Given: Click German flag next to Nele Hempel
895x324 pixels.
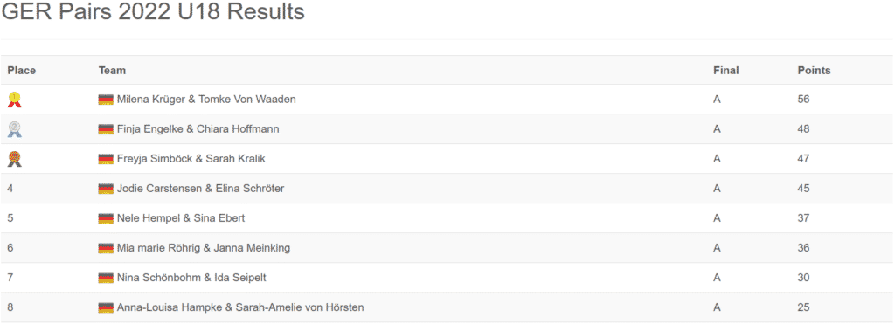Looking at the screenshot, I should [x=106, y=218].
